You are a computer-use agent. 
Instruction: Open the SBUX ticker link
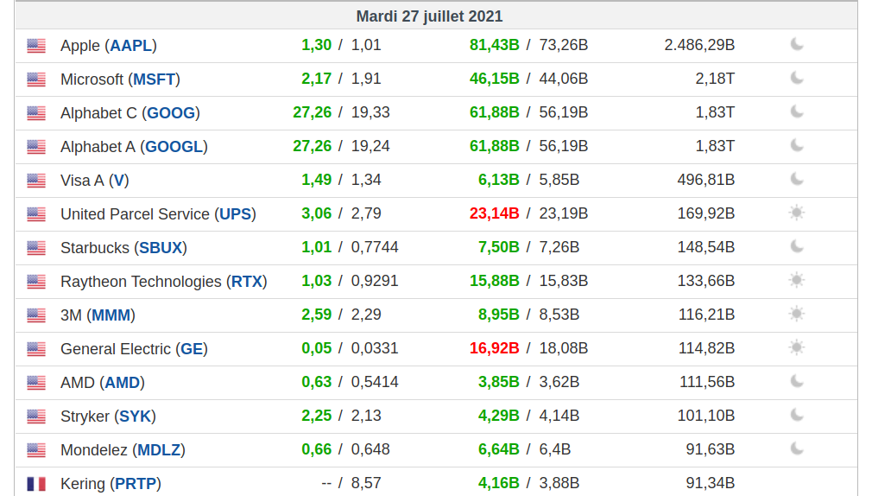pyautogui.click(x=161, y=248)
